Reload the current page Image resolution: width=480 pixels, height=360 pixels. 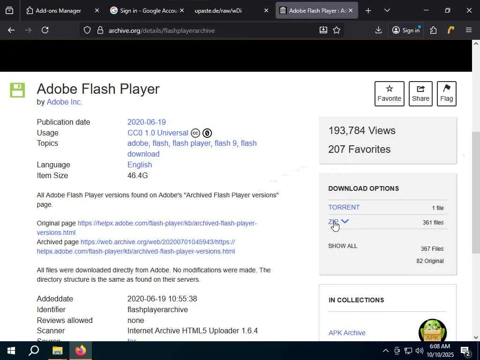point(45,30)
